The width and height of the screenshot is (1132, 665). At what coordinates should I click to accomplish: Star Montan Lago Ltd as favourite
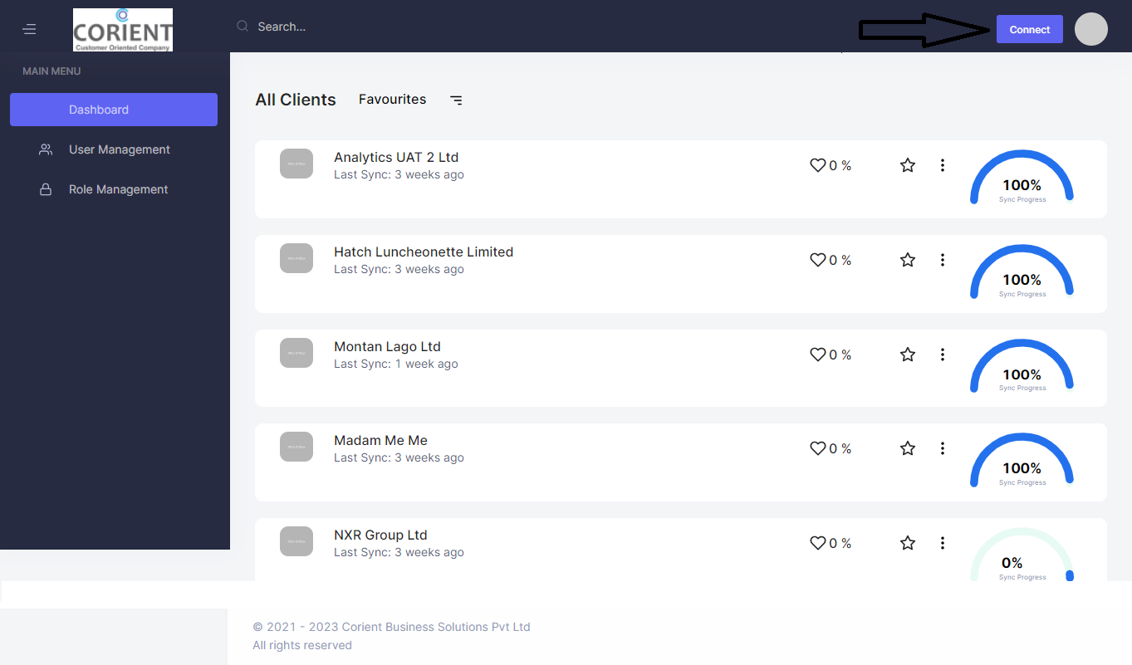pos(908,355)
